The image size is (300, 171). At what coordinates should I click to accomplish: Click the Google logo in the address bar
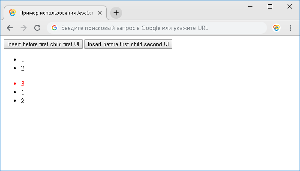click(54, 28)
